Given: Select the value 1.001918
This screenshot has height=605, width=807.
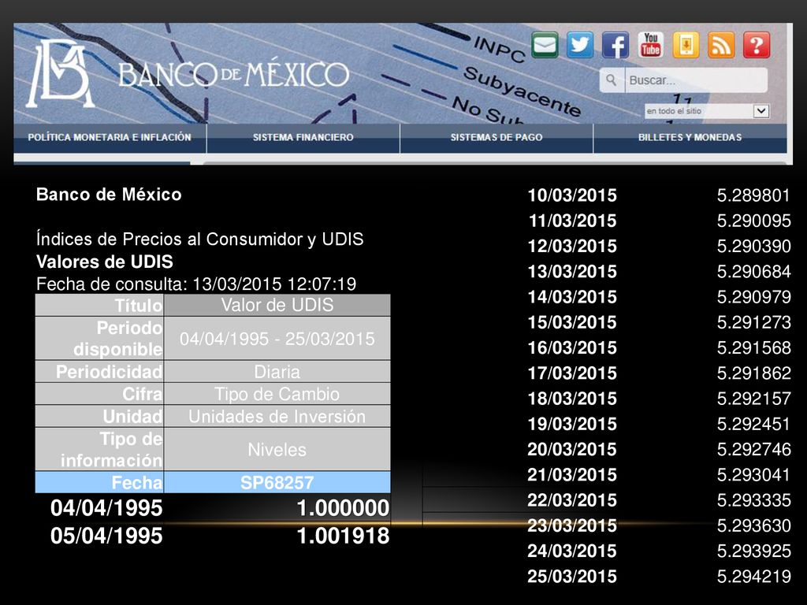Looking at the screenshot, I should pyautogui.click(x=344, y=536).
